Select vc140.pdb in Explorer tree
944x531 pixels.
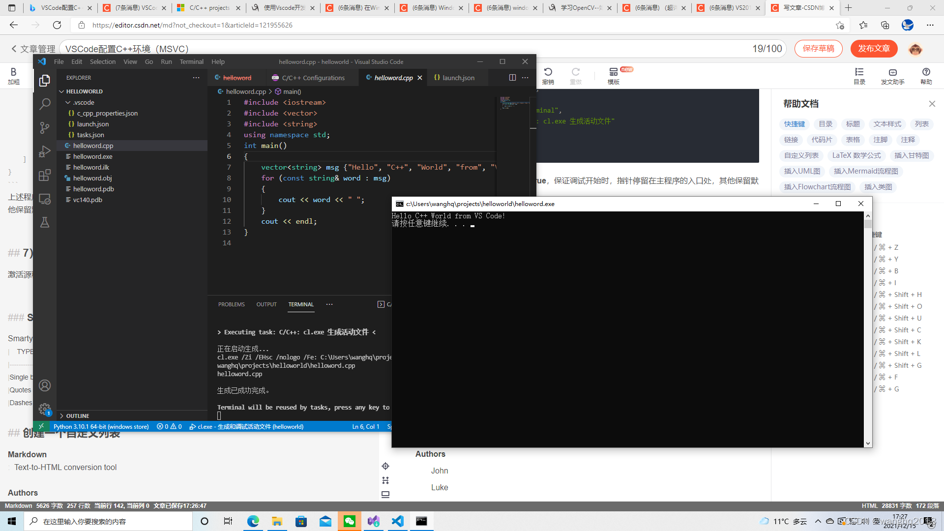pyautogui.click(x=88, y=200)
